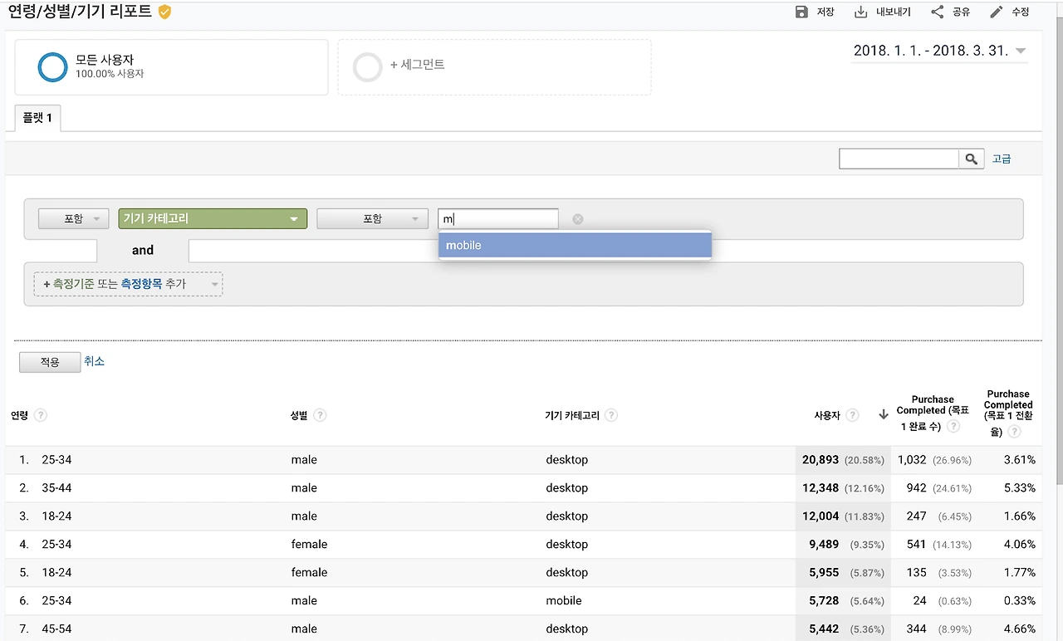Sort by 사용자 descending arrow
The image size is (1063, 641).
[x=883, y=415]
